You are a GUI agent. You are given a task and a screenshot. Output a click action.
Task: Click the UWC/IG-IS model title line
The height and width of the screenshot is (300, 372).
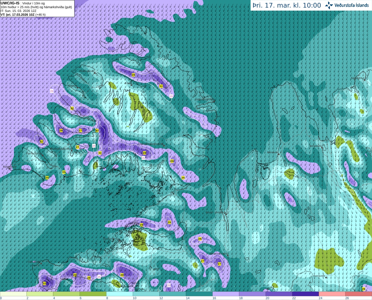pos(22,3)
